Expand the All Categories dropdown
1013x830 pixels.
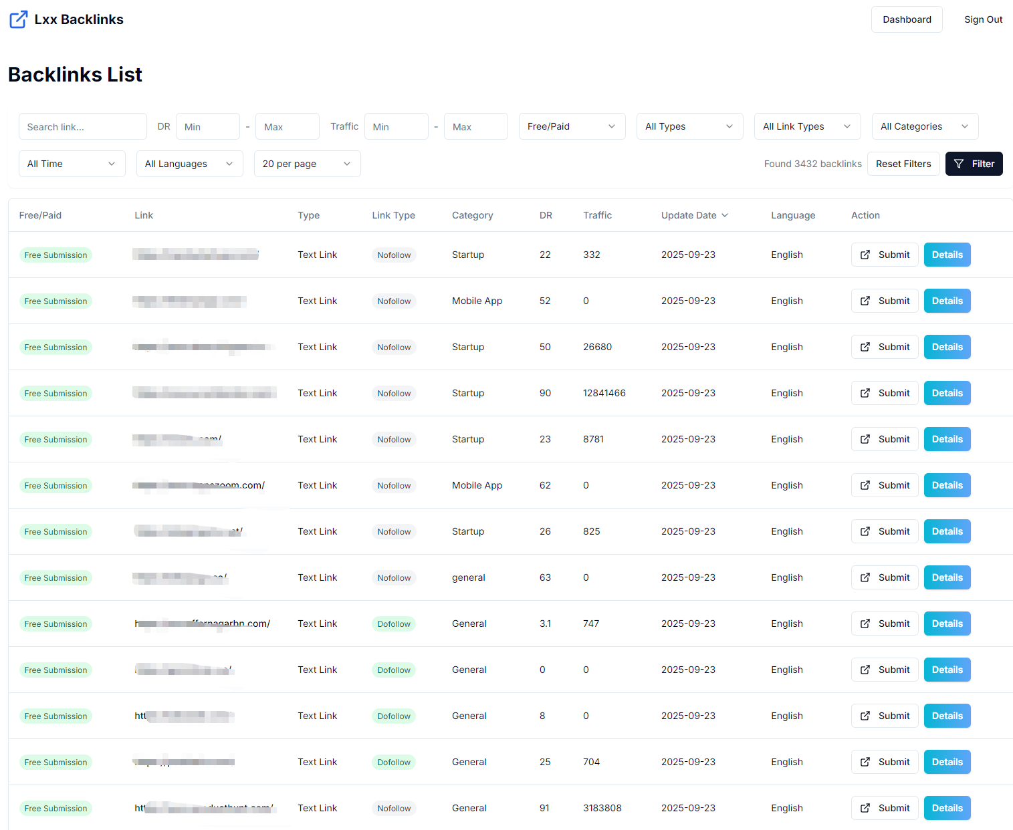click(925, 126)
